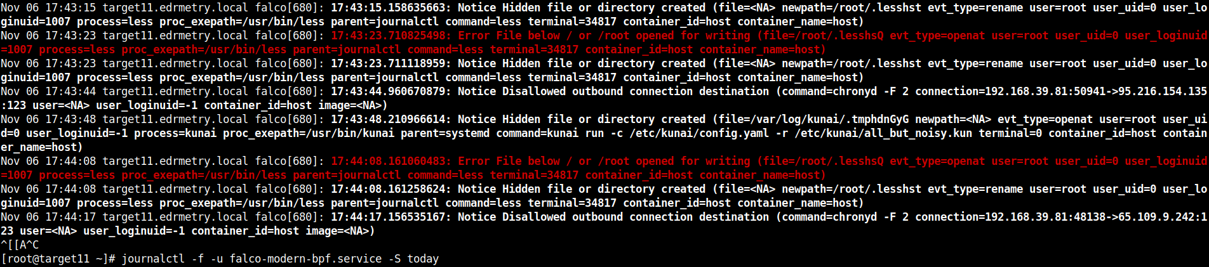Click the 'Nov 06 17:43:44' log date
This screenshot has height=267, width=1209.
coord(48,91)
